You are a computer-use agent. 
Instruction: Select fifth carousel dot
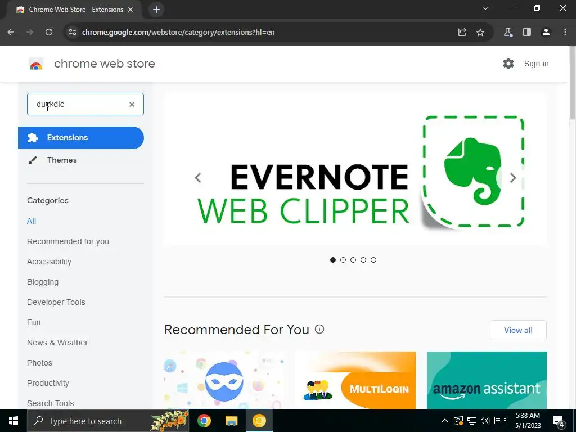(x=373, y=260)
